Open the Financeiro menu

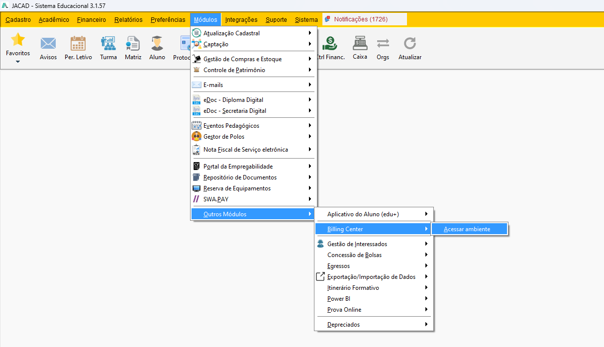92,20
